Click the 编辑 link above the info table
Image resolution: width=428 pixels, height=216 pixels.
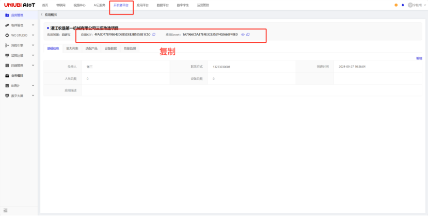coord(419,58)
